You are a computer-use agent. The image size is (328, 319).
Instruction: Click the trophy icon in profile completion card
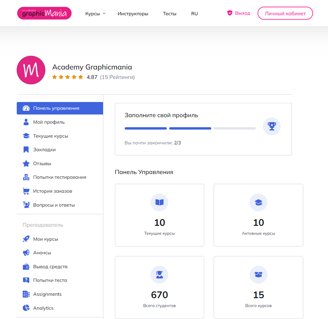click(272, 126)
